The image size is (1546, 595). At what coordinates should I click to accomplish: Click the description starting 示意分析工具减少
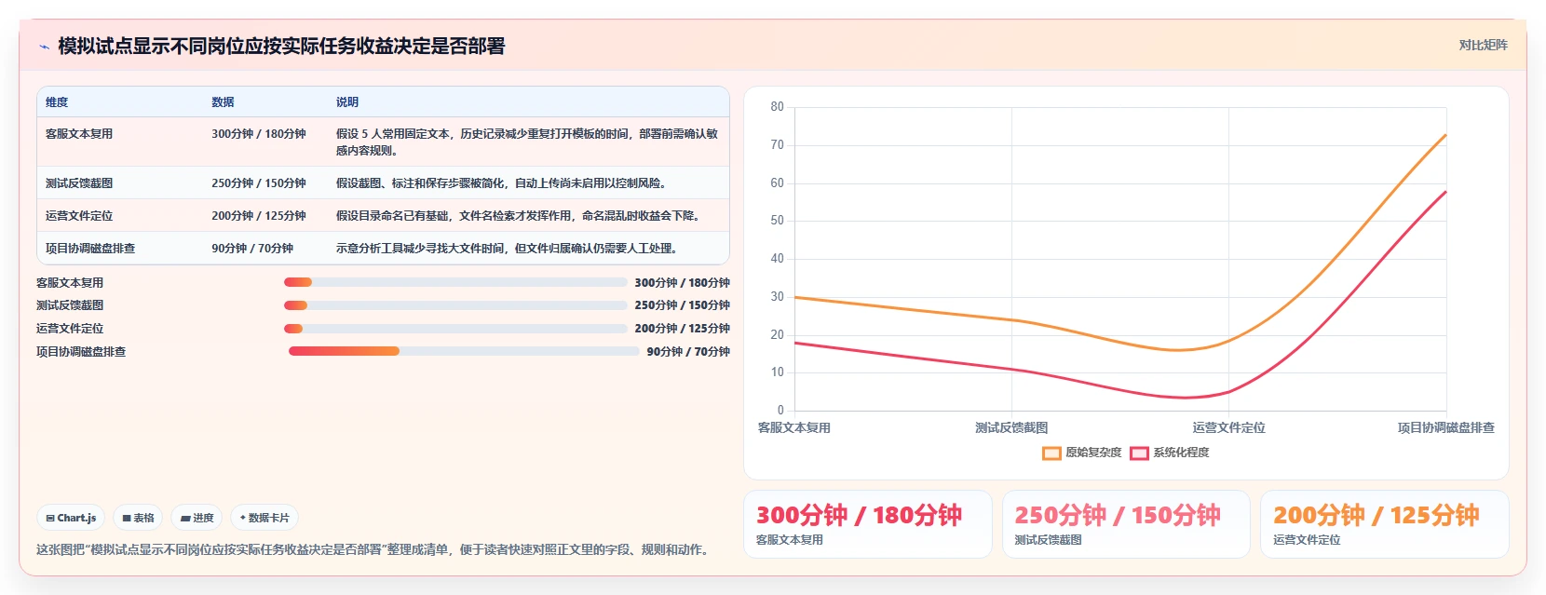pyautogui.click(x=509, y=249)
